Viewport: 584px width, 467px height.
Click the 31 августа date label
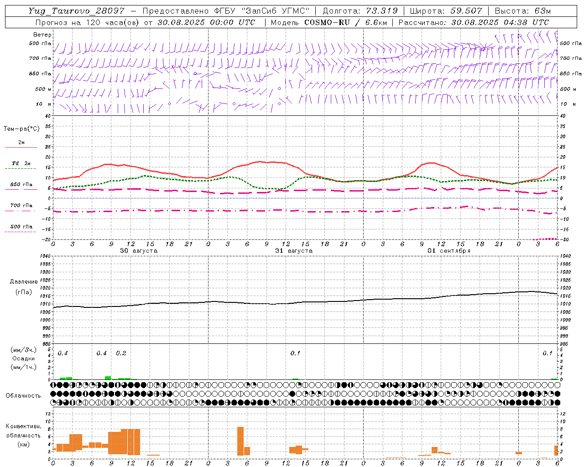coord(294,251)
